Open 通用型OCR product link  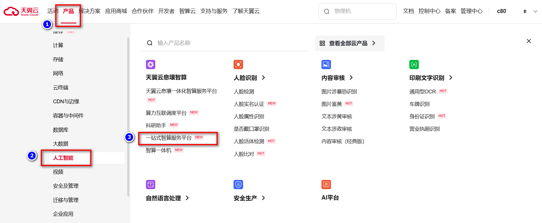click(x=422, y=91)
